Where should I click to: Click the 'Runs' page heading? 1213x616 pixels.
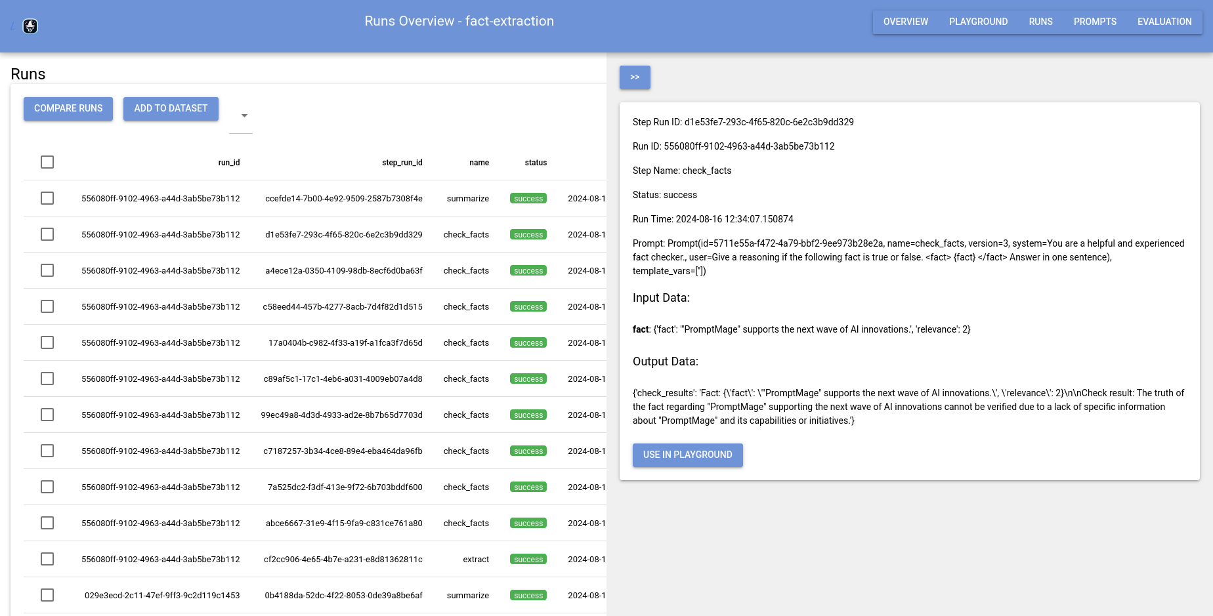click(x=28, y=74)
